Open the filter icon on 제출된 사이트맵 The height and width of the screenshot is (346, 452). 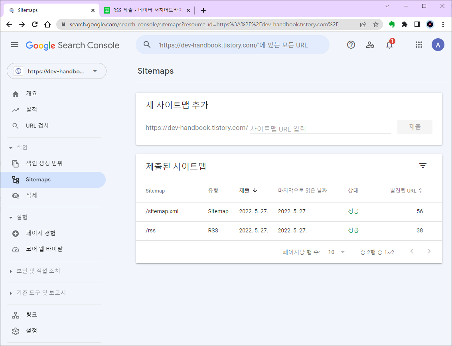423,165
